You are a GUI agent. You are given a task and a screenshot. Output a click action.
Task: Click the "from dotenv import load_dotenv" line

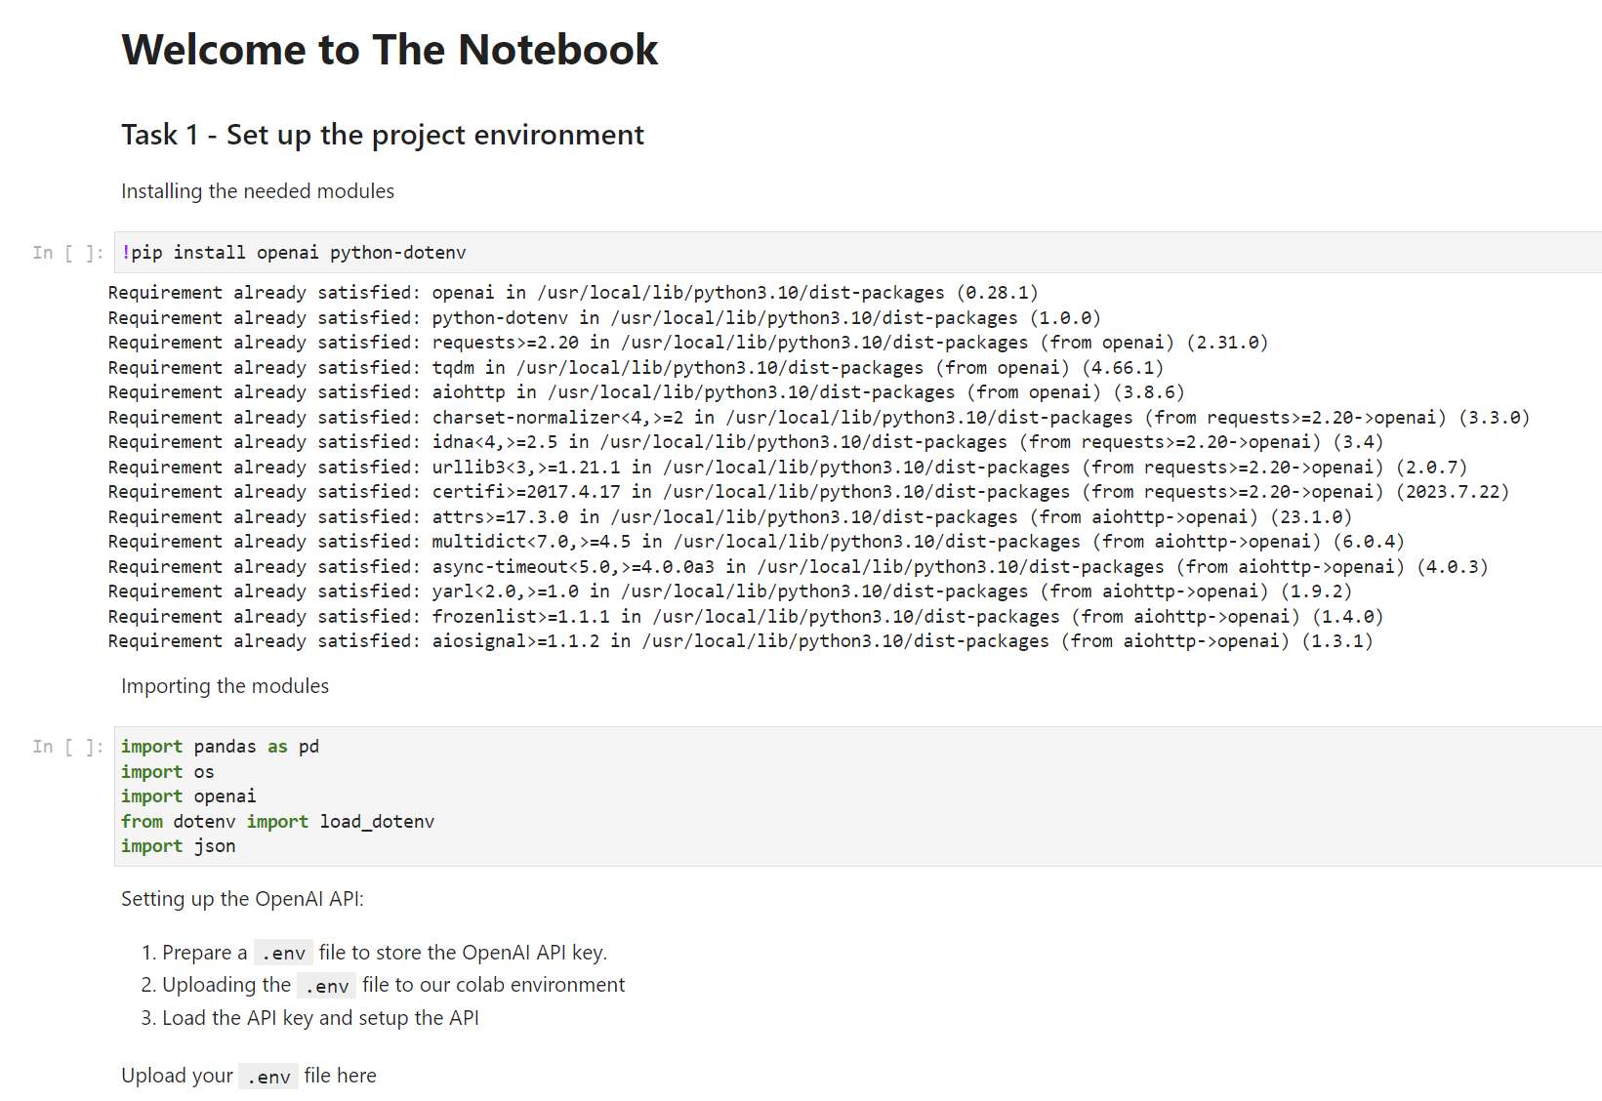pos(277,822)
